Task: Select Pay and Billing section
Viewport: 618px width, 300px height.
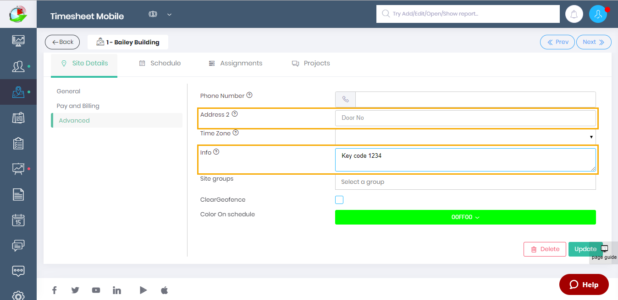Action: click(78, 106)
